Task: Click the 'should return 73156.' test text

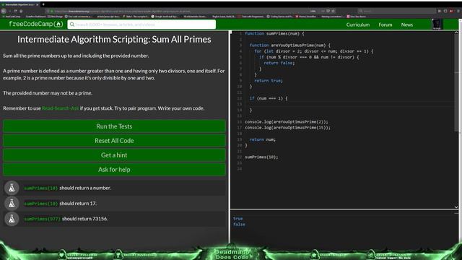Action: pyautogui.click(x=85, y=219)
